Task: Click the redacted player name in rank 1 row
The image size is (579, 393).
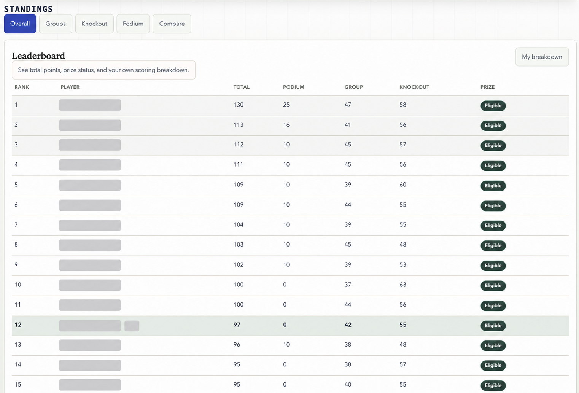Action: [x=90, y=105]
